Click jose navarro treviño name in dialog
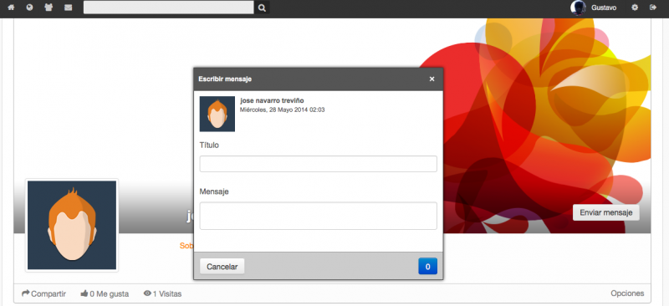Screen dimensions: 669x306 [273, 100]
